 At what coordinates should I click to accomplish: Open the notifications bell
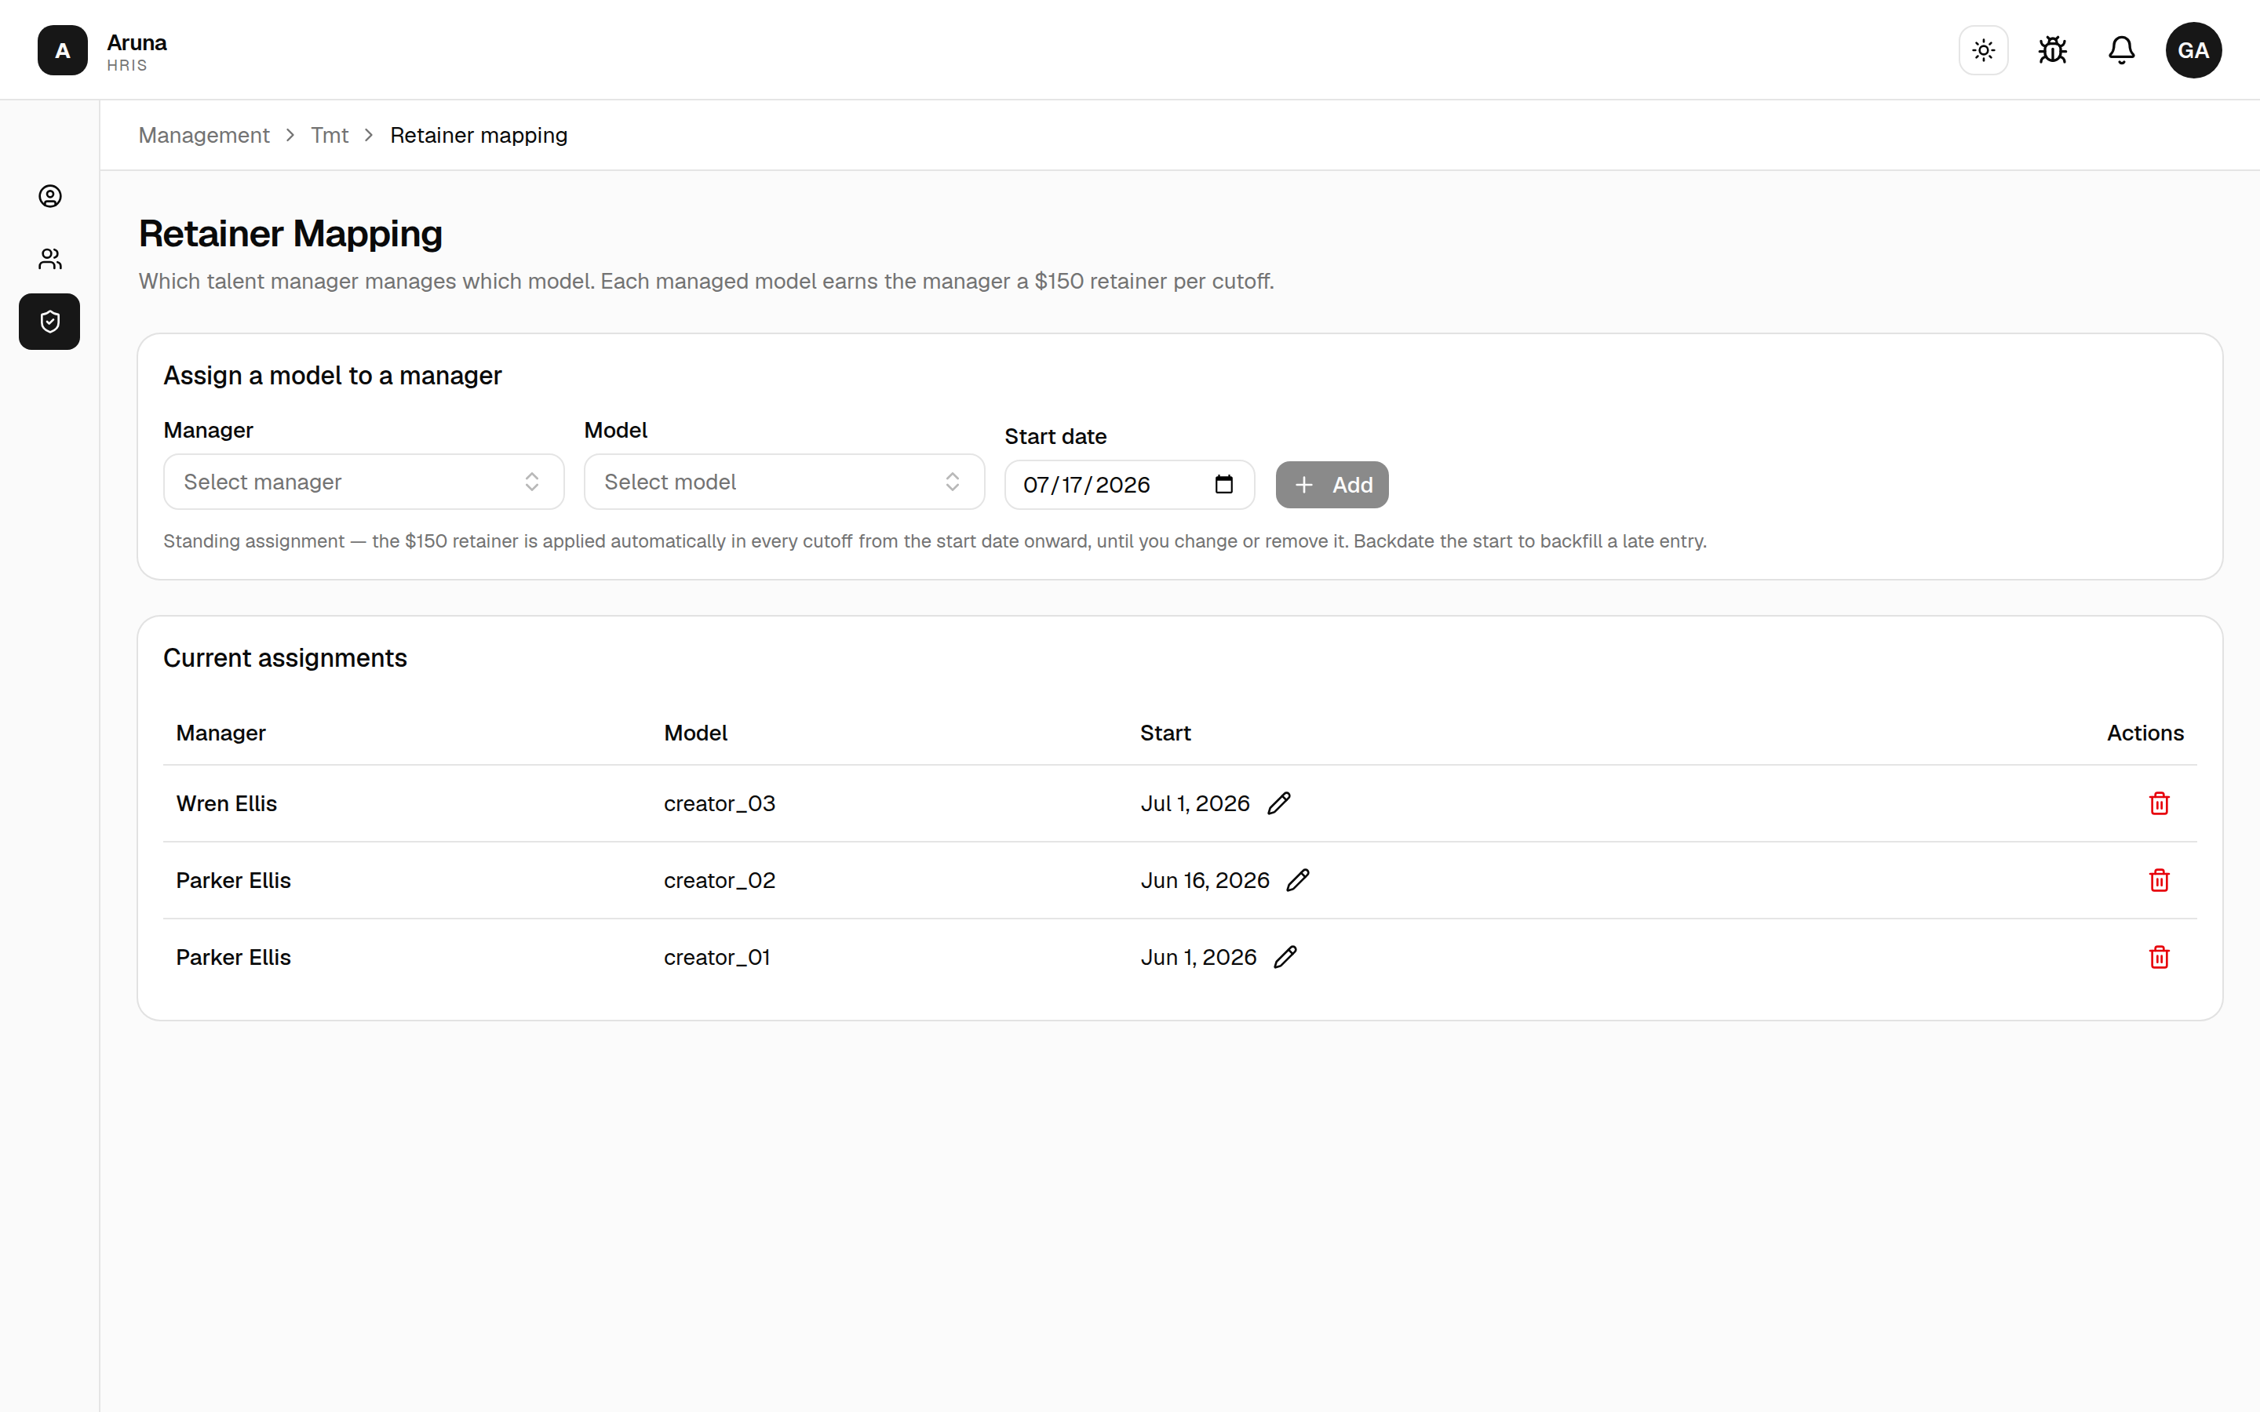click(x=2122, y=50)
